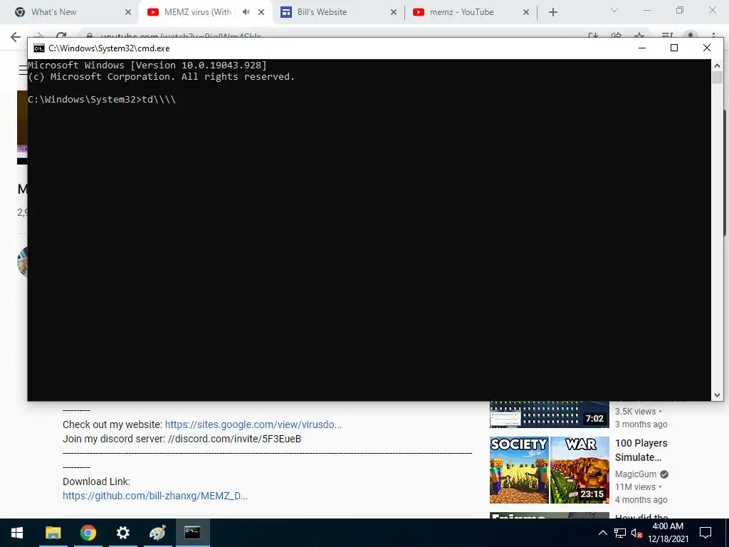Mute the audio icon on the MEMZ tab

pyautogui.click(x=246, y=12)
